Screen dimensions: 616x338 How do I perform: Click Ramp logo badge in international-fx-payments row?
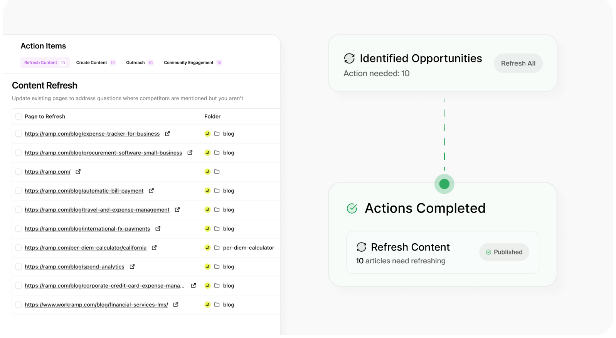[x=207, y=229]
